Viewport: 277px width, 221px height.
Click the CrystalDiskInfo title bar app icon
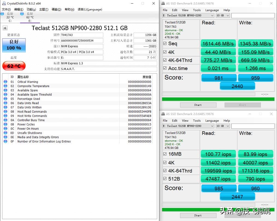(4, 3)
